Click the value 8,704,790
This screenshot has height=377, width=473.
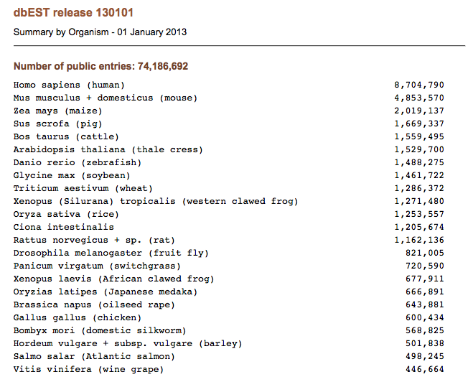coord(419,85)
